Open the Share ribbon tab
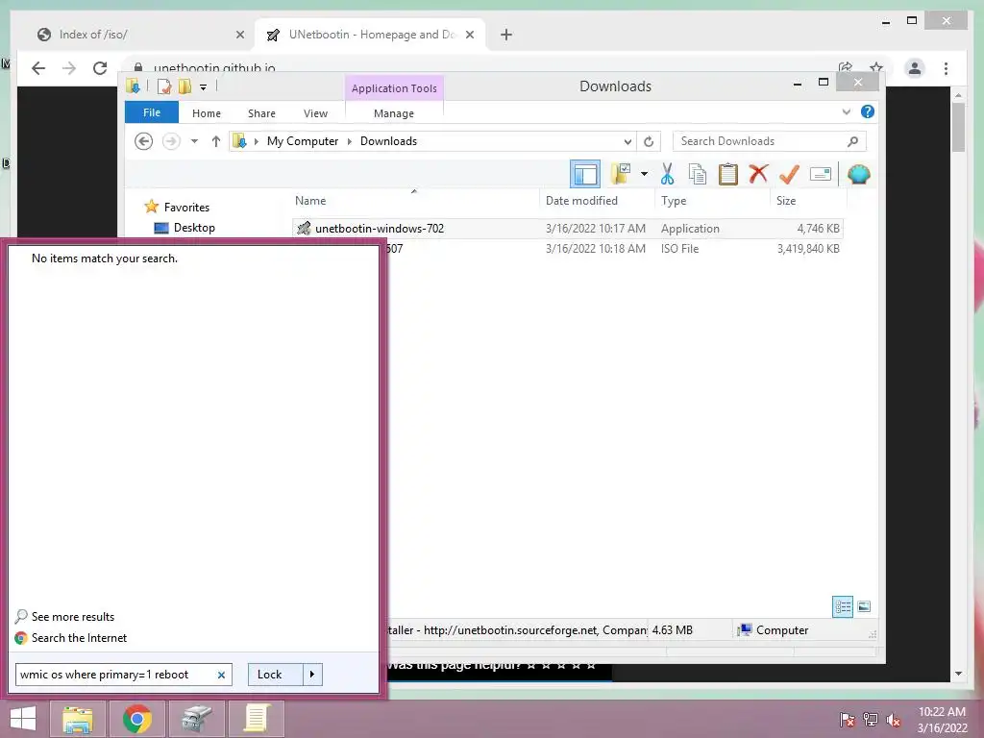Screen dimensions: 984x738 pyautogui.click(x=261, y=113)
